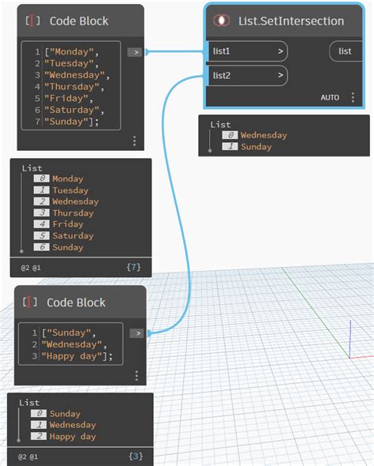Select Monday item in seven-item preview

click(x=58, y=179)
